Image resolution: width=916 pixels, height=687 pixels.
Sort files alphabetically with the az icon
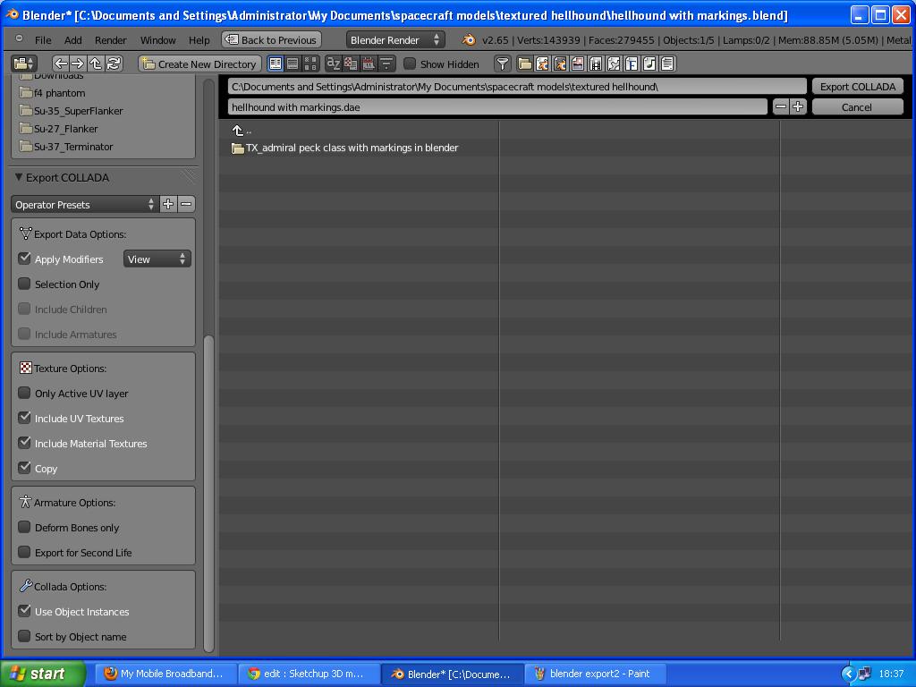tap(334, 64)
